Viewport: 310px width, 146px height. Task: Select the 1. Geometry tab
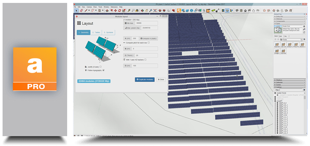tap(83, 32)
